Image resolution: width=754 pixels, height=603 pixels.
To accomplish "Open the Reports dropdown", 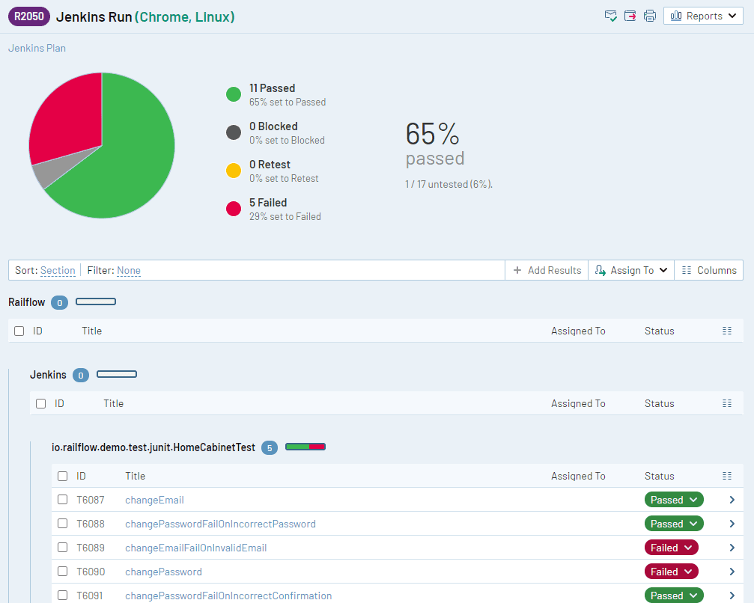I will (703, 16).
